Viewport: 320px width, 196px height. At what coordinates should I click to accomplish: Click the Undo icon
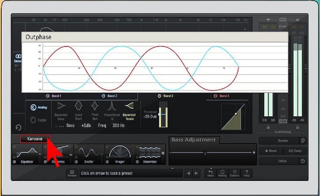[x=210, y=172]
